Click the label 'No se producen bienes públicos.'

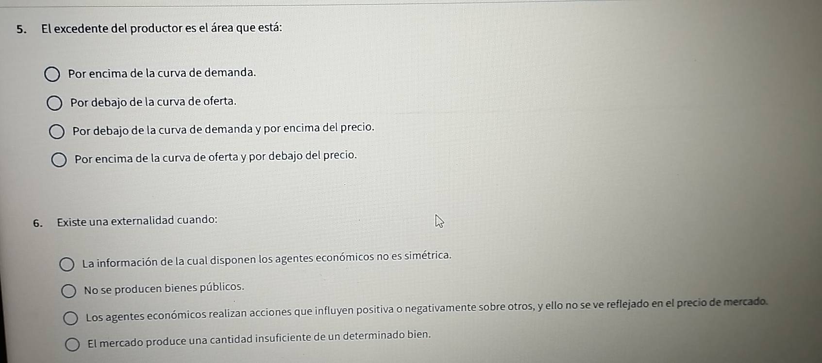[164, 288]
